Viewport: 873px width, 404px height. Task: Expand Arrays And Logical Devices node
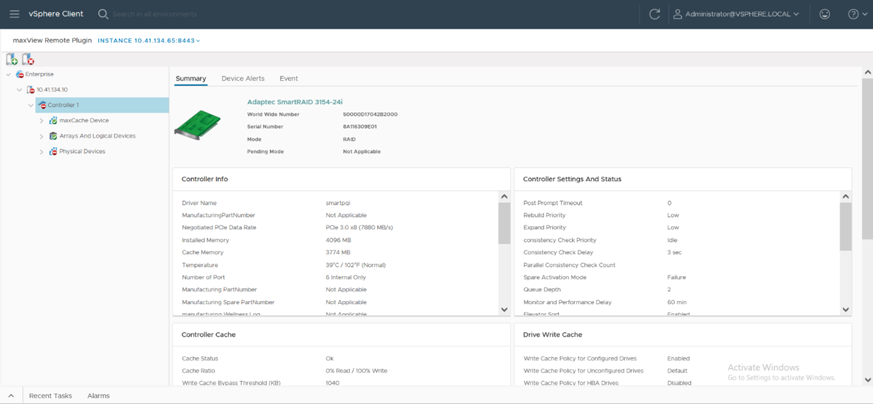click(42, 136)
